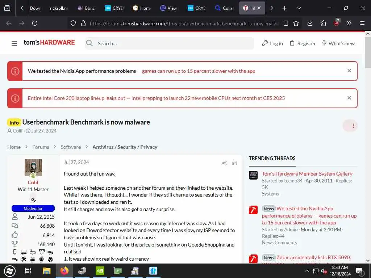Switch to the Colla tab
This screenshot has width=371, height=278.
tap(224, 8)
